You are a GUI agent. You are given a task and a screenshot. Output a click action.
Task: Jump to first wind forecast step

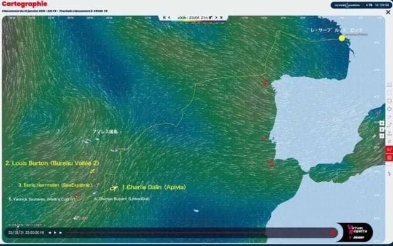pyautogui.click(x=165, y=18)
